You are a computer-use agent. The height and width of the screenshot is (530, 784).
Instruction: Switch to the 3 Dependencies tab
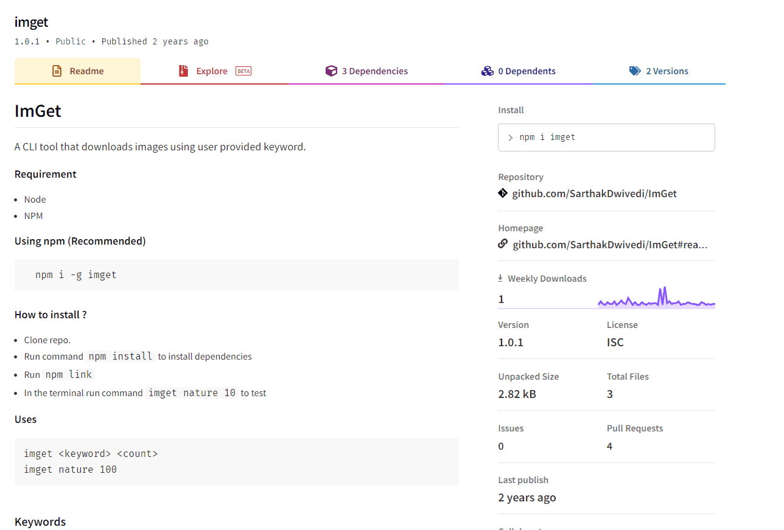coord(374,71)
